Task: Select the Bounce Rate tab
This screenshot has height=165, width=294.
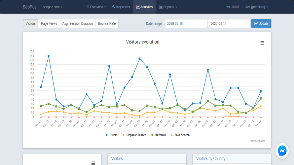Action: 107,23
